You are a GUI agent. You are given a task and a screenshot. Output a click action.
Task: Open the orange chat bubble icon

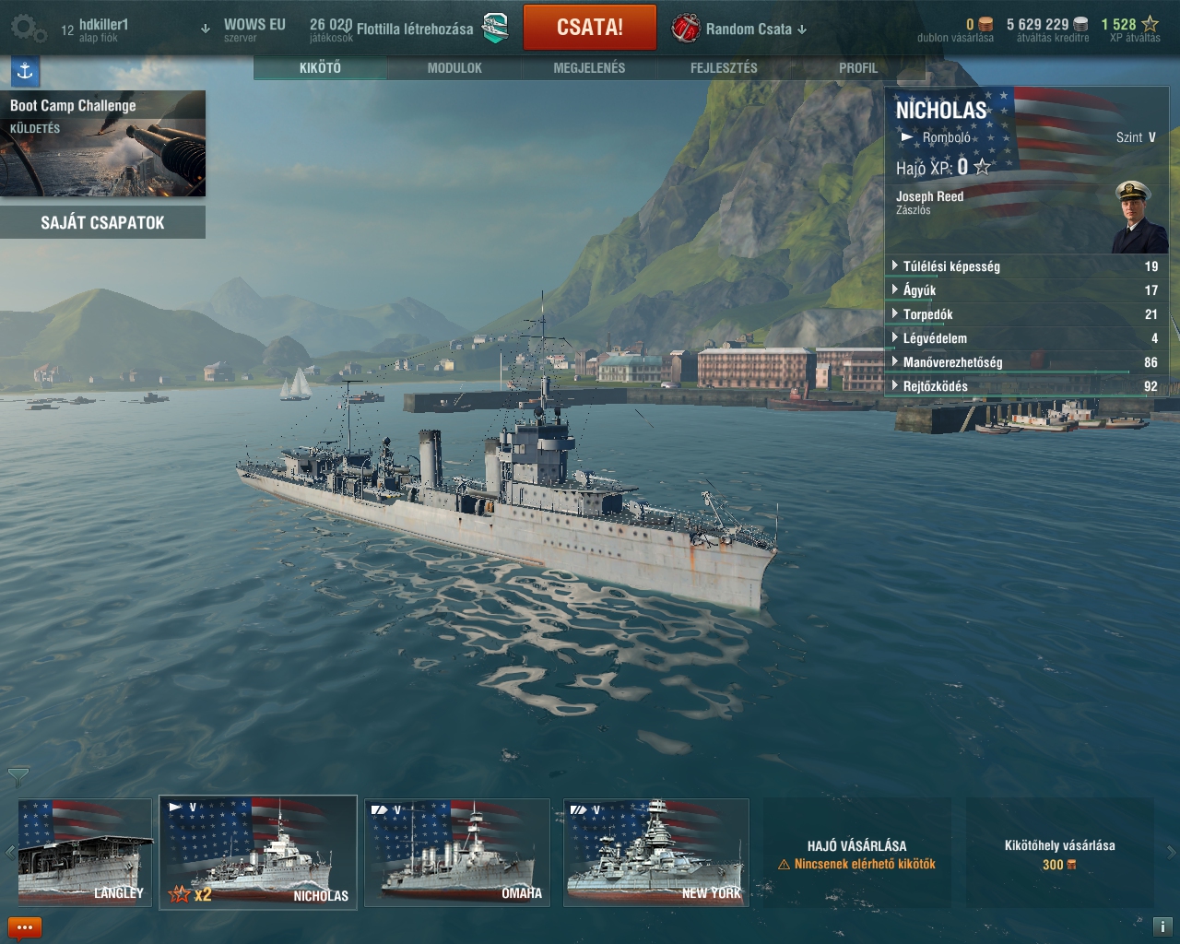pos(25,927)
